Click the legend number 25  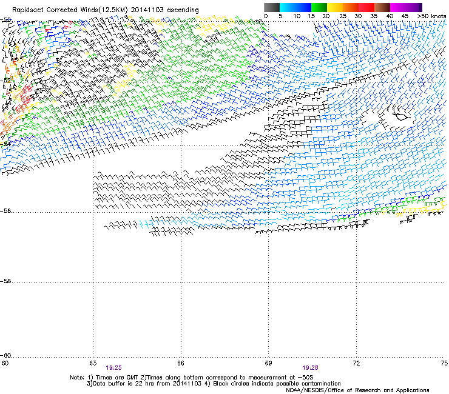[x=342, y=16]
